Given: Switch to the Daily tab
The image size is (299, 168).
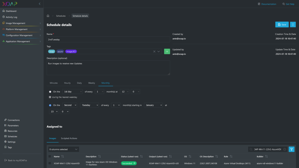Looking at the screenshot, I should [x=79, y=83].
